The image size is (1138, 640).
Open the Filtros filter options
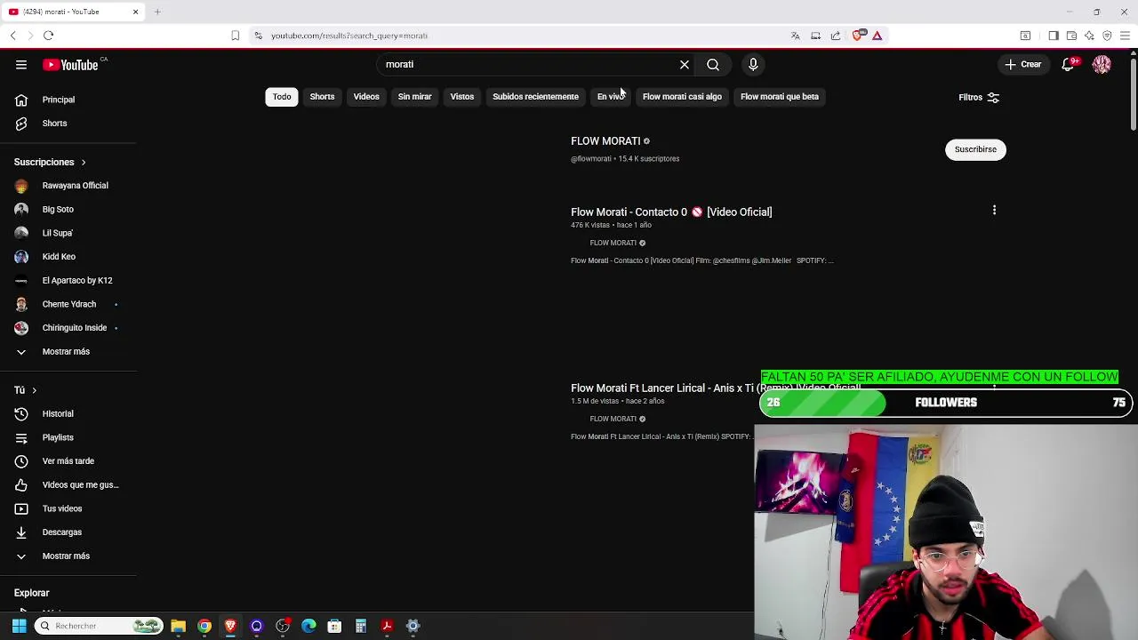pyautogui.click(x=979, y=98)
